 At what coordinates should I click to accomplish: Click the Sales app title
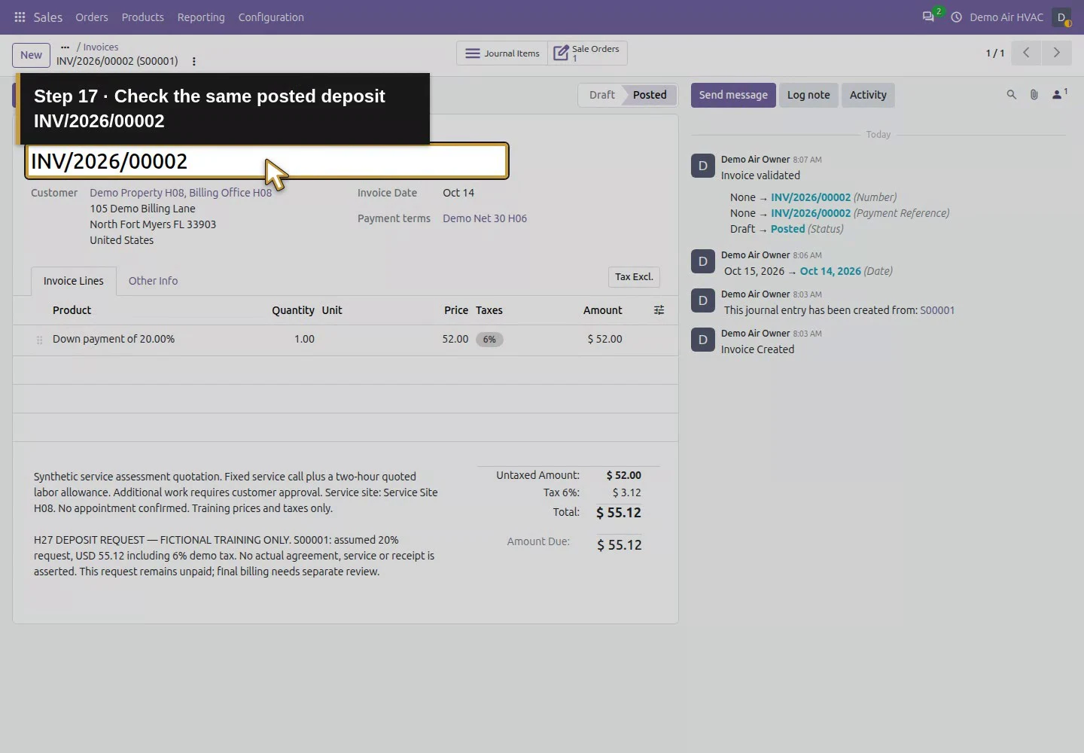click(47, 17)
